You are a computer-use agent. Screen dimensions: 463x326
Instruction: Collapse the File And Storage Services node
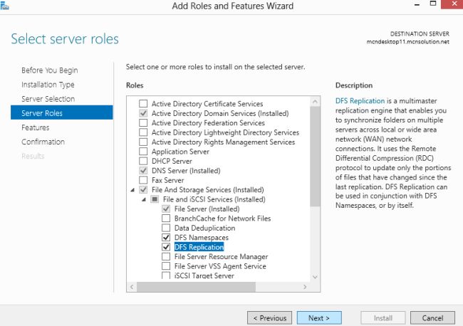[x=133, y=190]
